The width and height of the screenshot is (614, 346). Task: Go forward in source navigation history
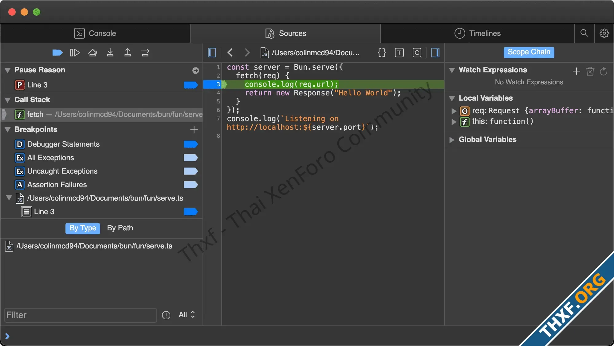(x=247, y=53)
